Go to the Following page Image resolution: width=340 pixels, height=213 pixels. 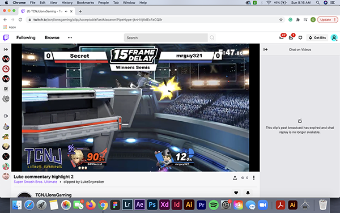click(x=26, y=38)
